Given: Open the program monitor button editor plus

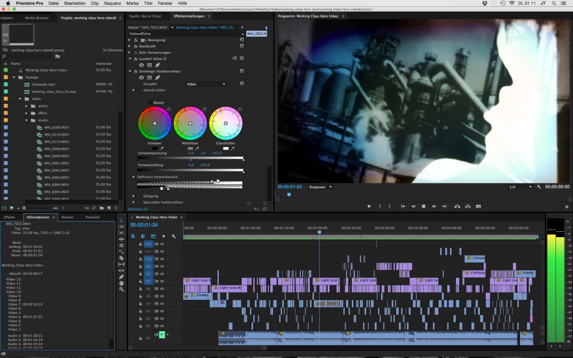Looking at the screenshot, I should point(567,207).
